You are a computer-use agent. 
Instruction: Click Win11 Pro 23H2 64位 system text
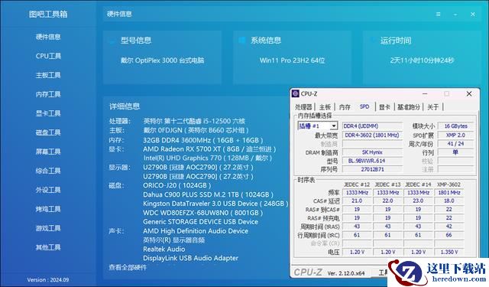coord(292,60)
